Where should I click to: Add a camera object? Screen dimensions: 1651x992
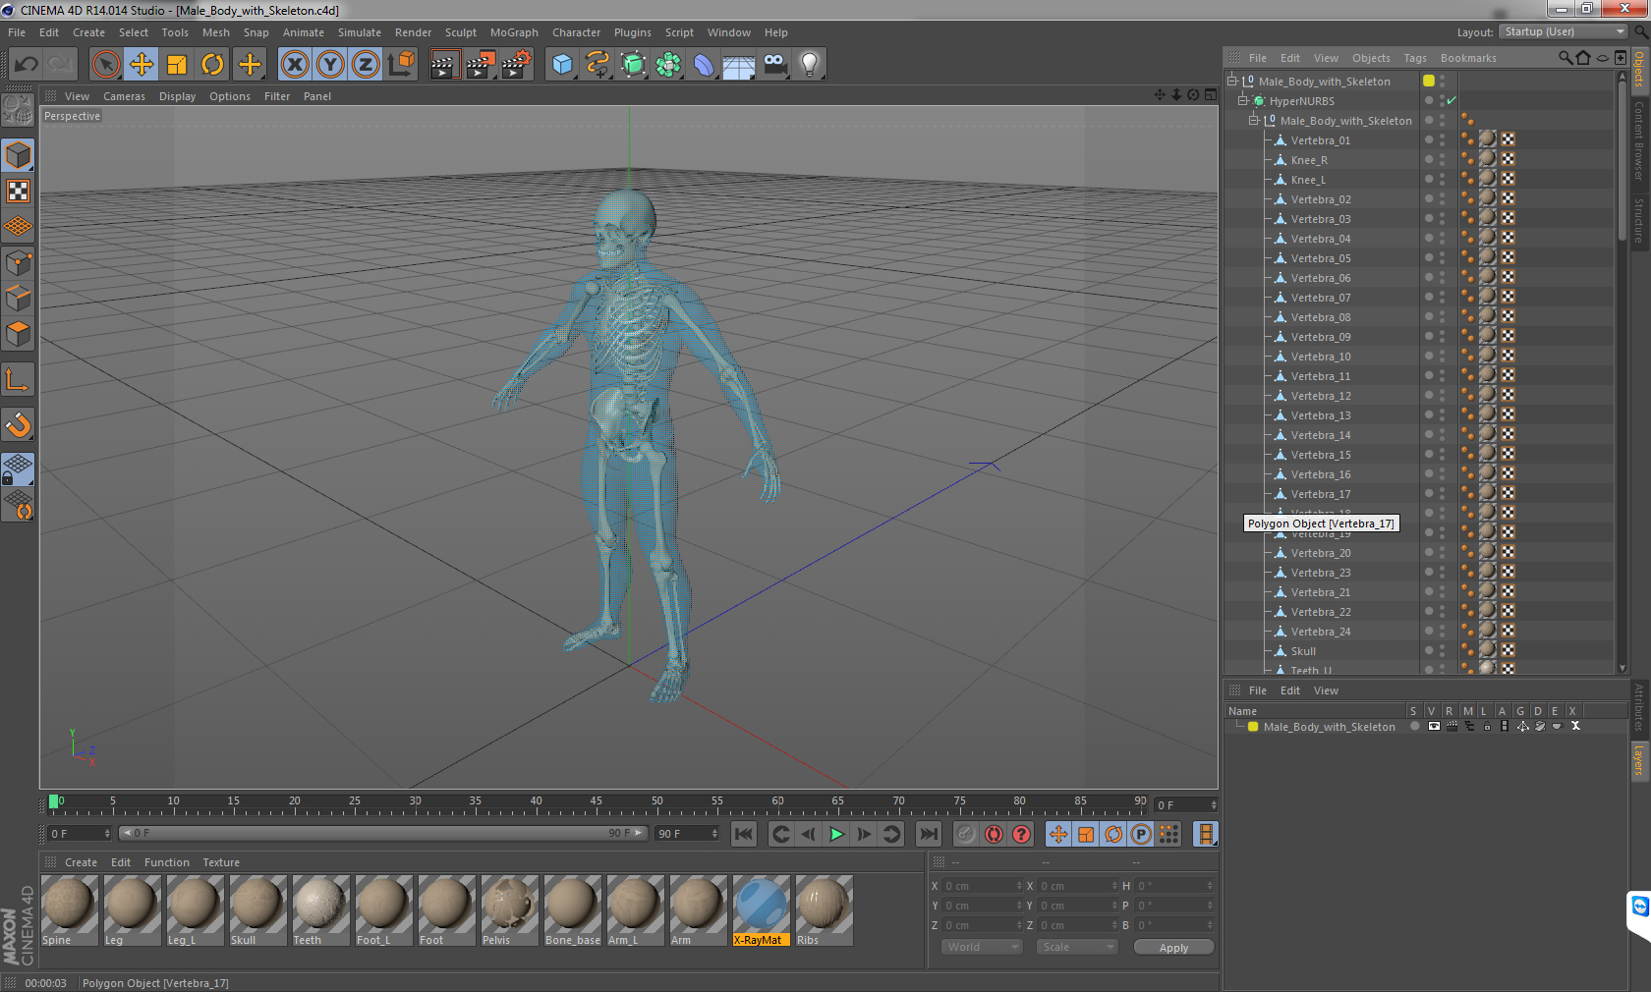(x=774, y=65)
